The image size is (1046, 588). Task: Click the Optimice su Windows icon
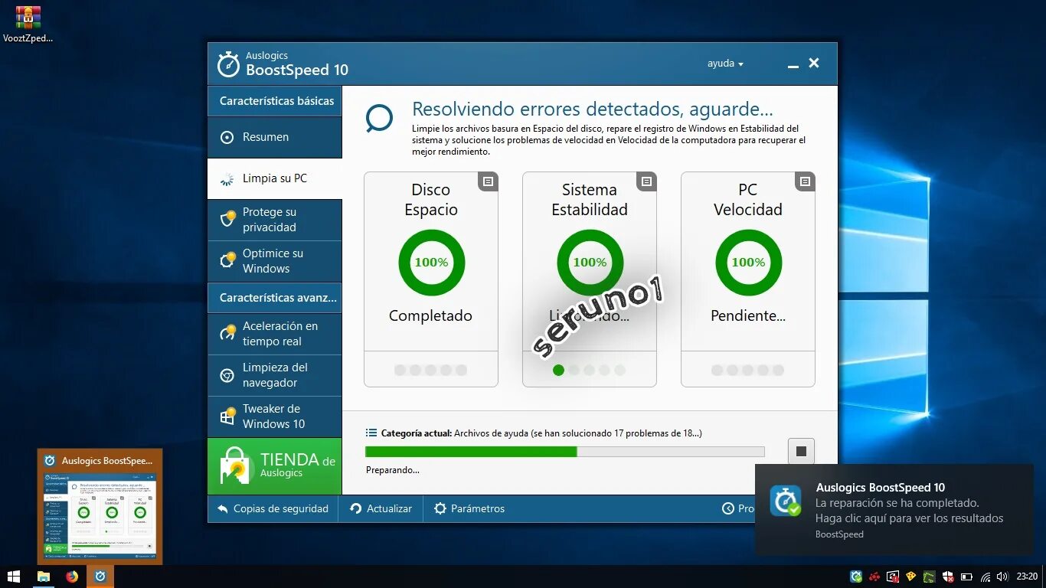227,260
